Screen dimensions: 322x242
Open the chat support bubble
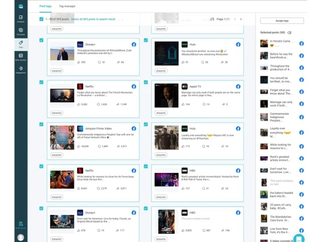[x=299, y=238]
